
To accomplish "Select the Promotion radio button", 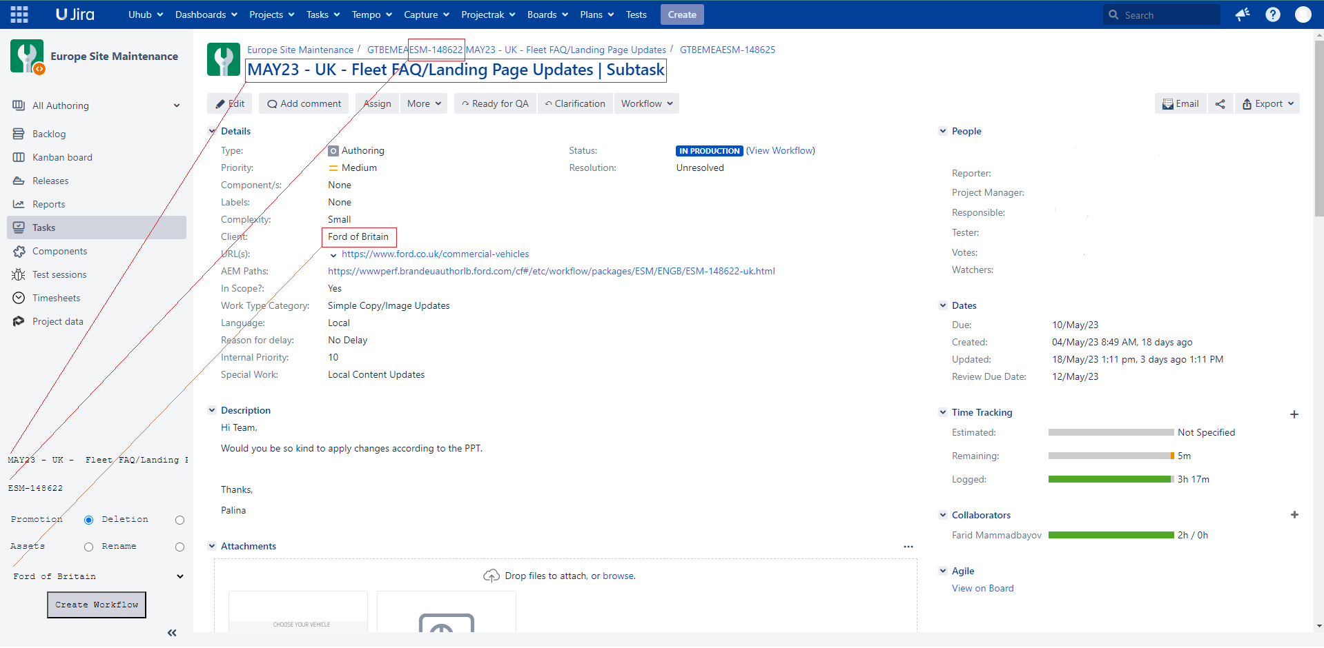I will [x=88, y=520].
